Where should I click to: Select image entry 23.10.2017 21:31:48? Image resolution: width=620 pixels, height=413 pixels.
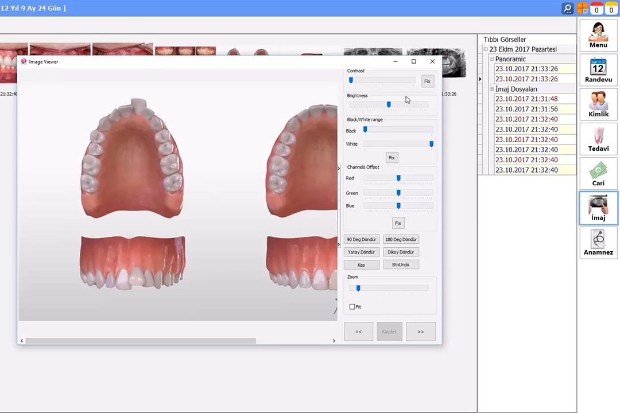(x=526, y=99)
